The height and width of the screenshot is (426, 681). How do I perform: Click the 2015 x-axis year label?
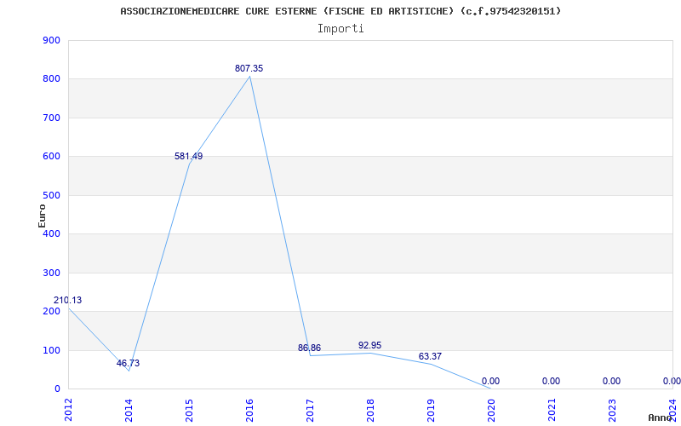pos(189,409)
